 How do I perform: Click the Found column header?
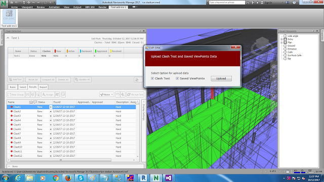click(64, 102)
